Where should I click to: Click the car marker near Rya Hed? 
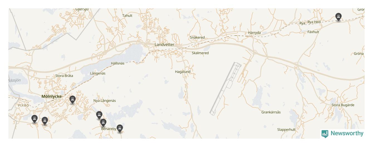338,17
